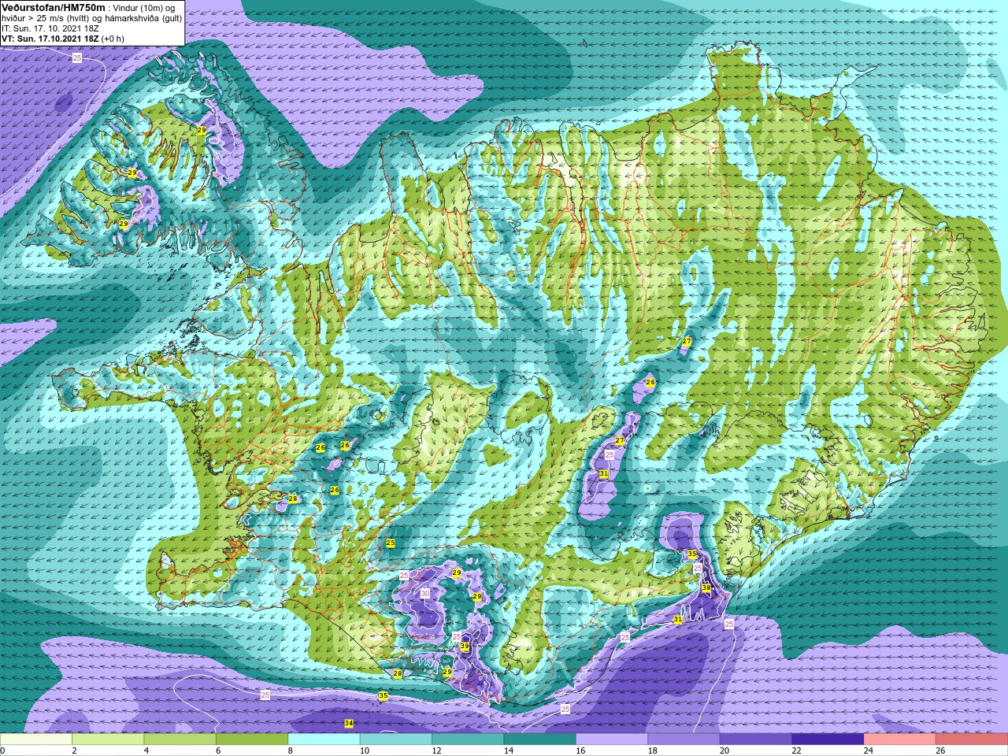Click the medium purple 18–20 m/s legend swatch
The width and height of the screenshot is (1008, 756).
(684, 739)
